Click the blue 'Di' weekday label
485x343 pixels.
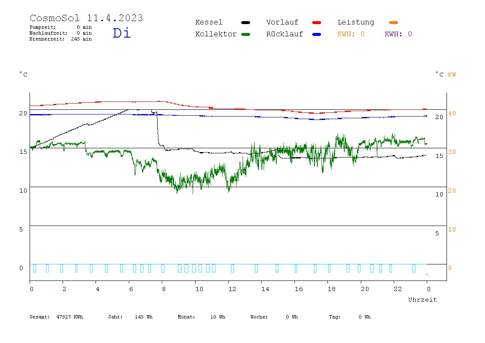tap(122, 33)
